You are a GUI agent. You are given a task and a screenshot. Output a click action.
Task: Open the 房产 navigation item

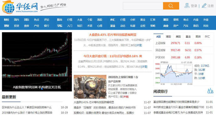[x=176, y=26]
